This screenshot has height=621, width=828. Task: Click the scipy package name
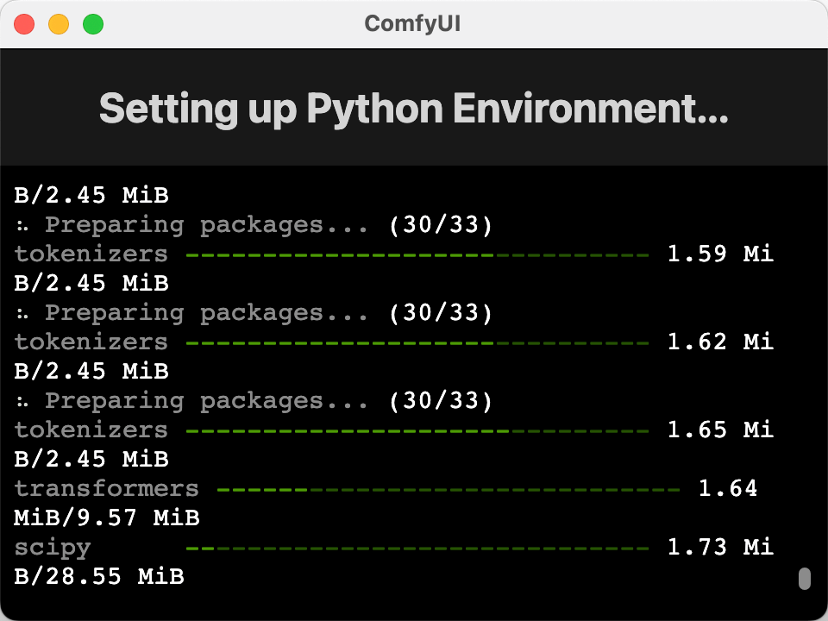(53, 549)
